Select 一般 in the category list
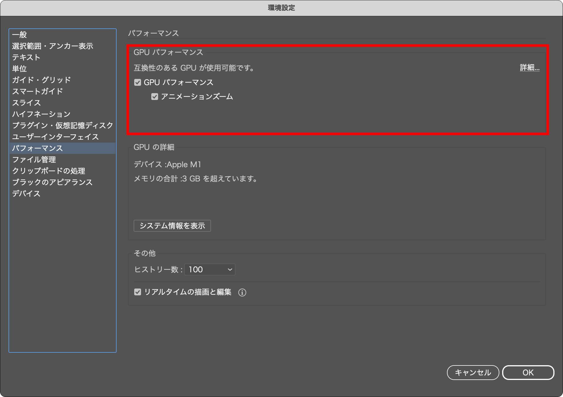The height and width of the screenshot is (397, 563). [x=19, y=35]
